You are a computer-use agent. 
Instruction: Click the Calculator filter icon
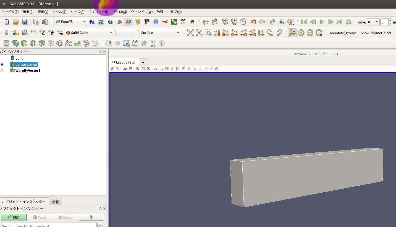[7, 43]
